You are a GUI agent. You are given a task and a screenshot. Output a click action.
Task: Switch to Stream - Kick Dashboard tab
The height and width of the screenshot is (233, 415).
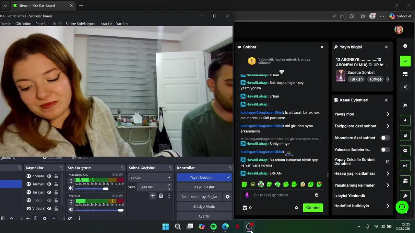[42, 6]
